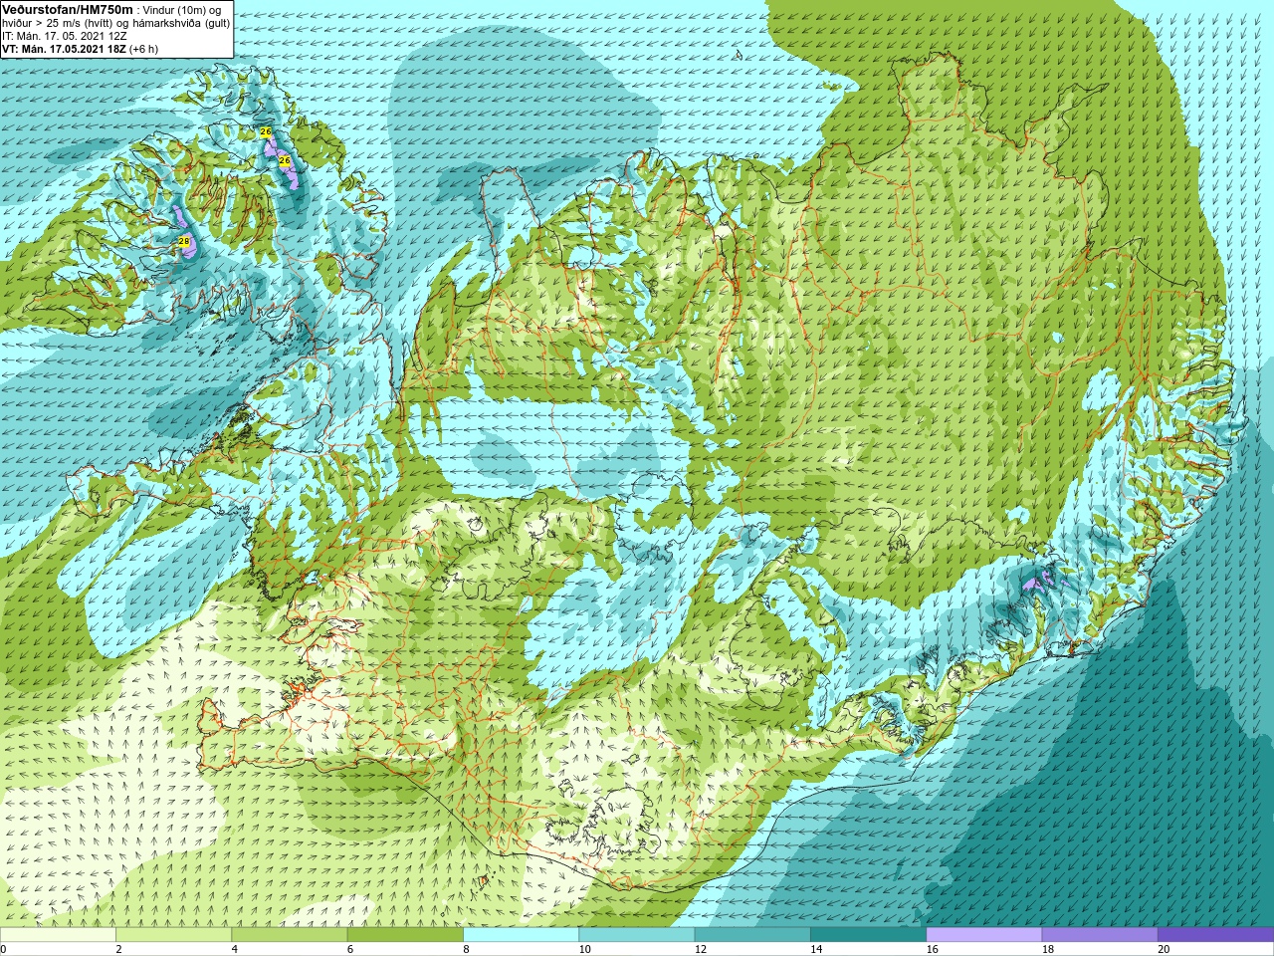
Task: Click the legend scale number 16
Action: point(933,949)
